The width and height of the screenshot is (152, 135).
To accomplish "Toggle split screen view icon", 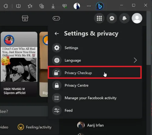I will click(18, 6).
